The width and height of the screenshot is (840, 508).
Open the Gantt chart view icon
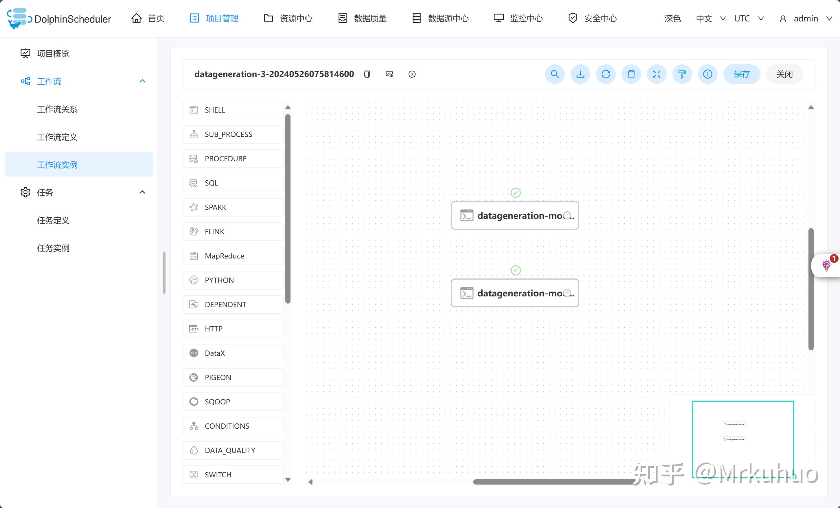click(389, 74)
